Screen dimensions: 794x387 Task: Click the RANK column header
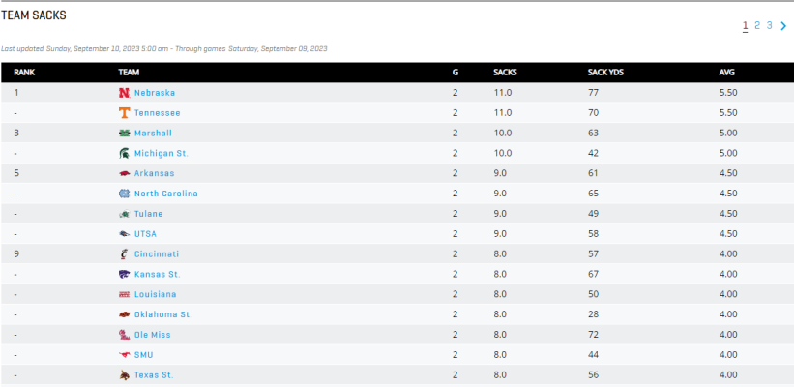[x=24, y=73]
